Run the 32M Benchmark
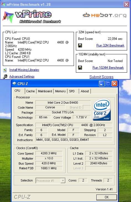Viewport: 131px width, 202px height. pos(110,45)
